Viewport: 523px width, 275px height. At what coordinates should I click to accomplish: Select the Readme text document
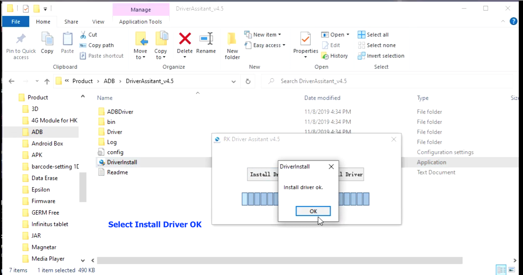pos(117,172)
